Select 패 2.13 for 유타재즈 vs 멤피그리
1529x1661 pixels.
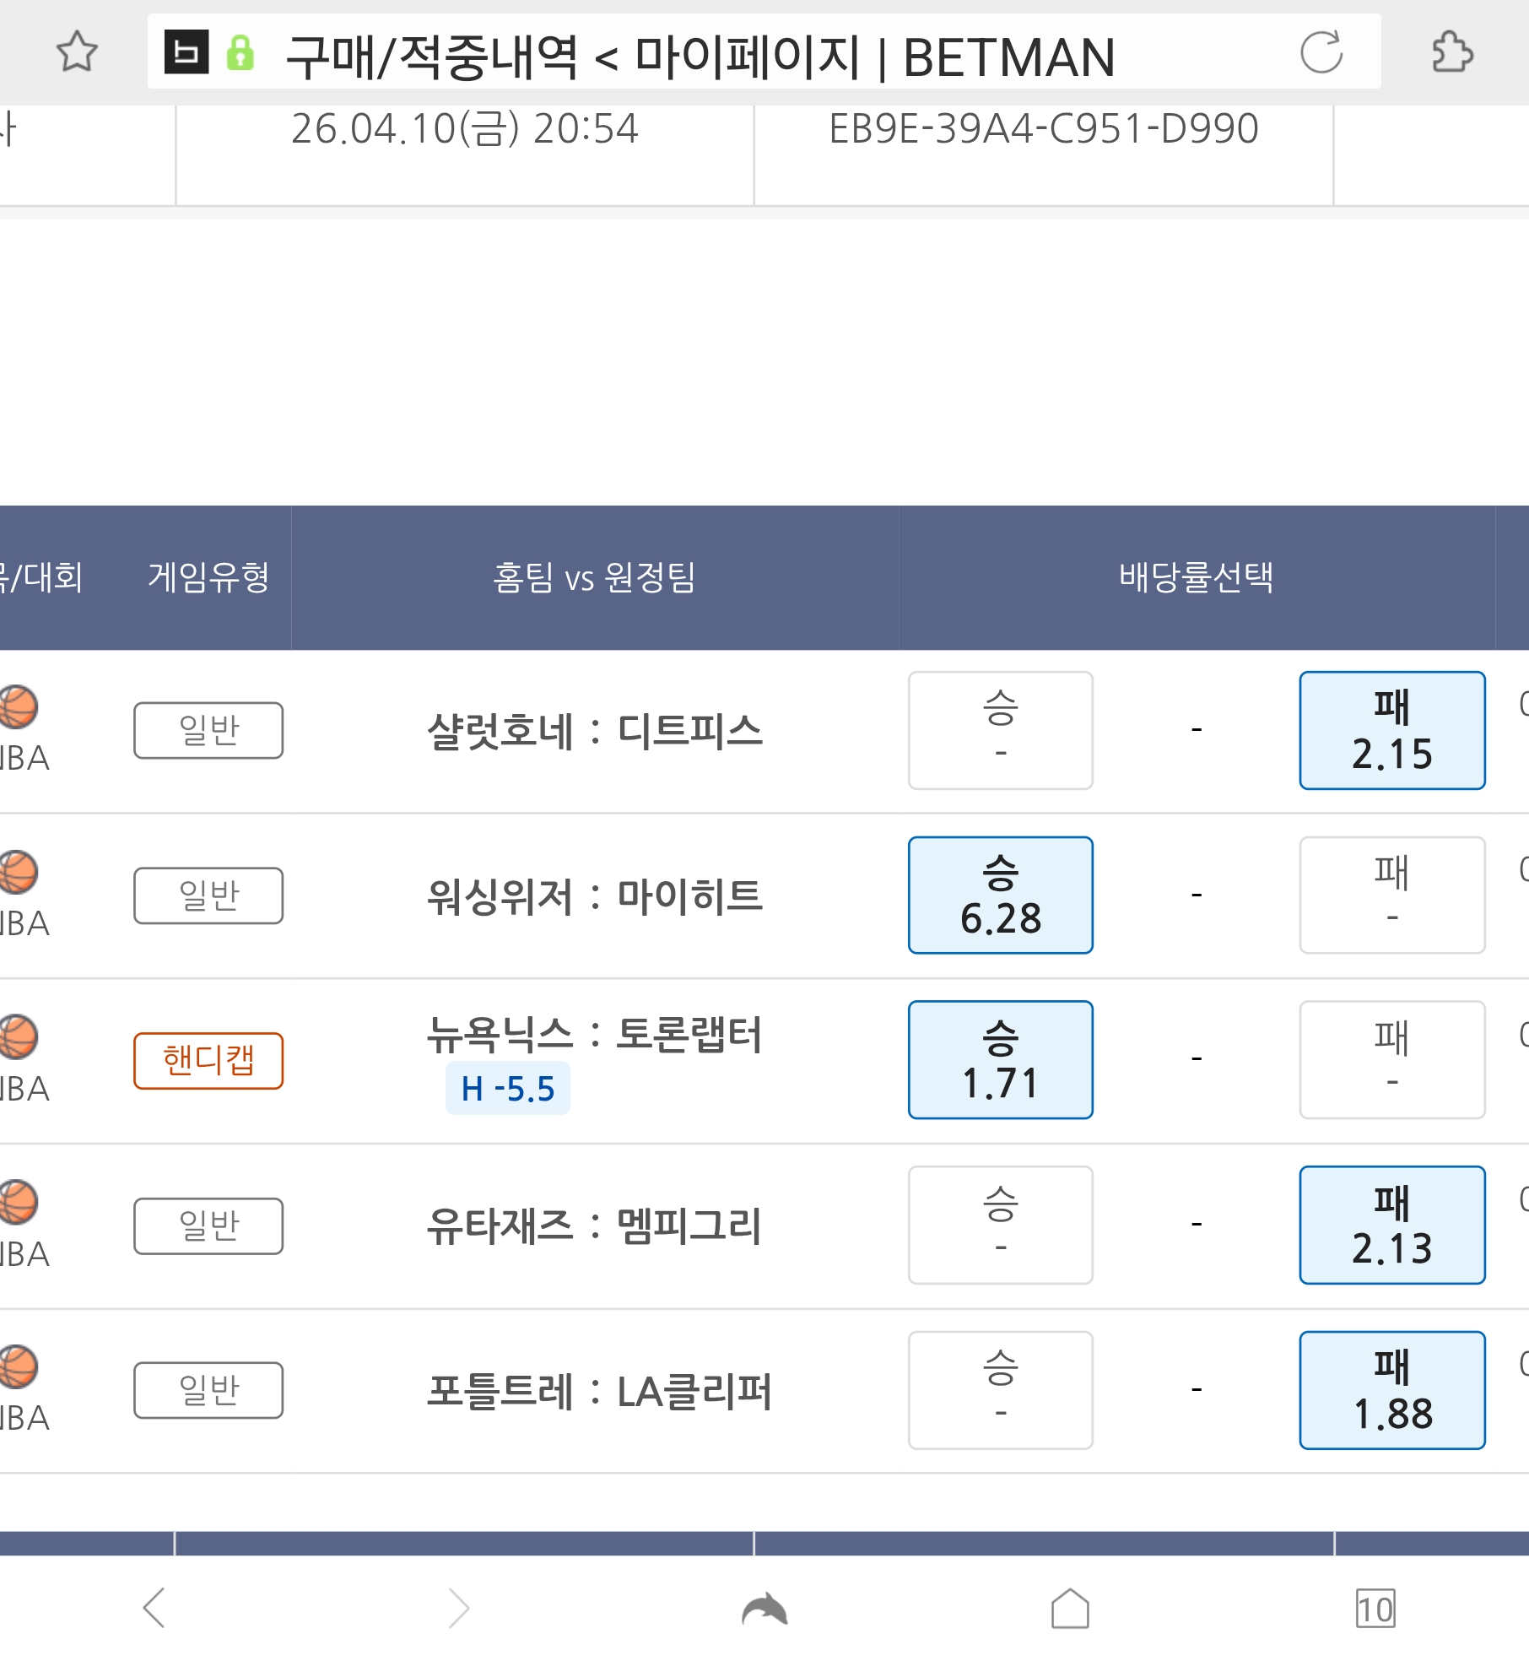tap(1392, 1225)
